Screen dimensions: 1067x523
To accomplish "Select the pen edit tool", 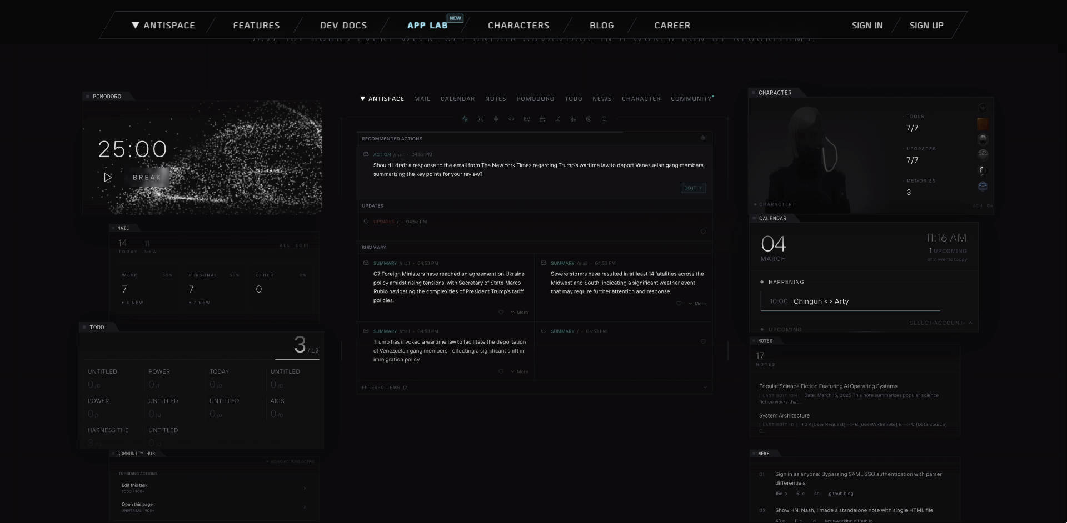I will (558, 119).
